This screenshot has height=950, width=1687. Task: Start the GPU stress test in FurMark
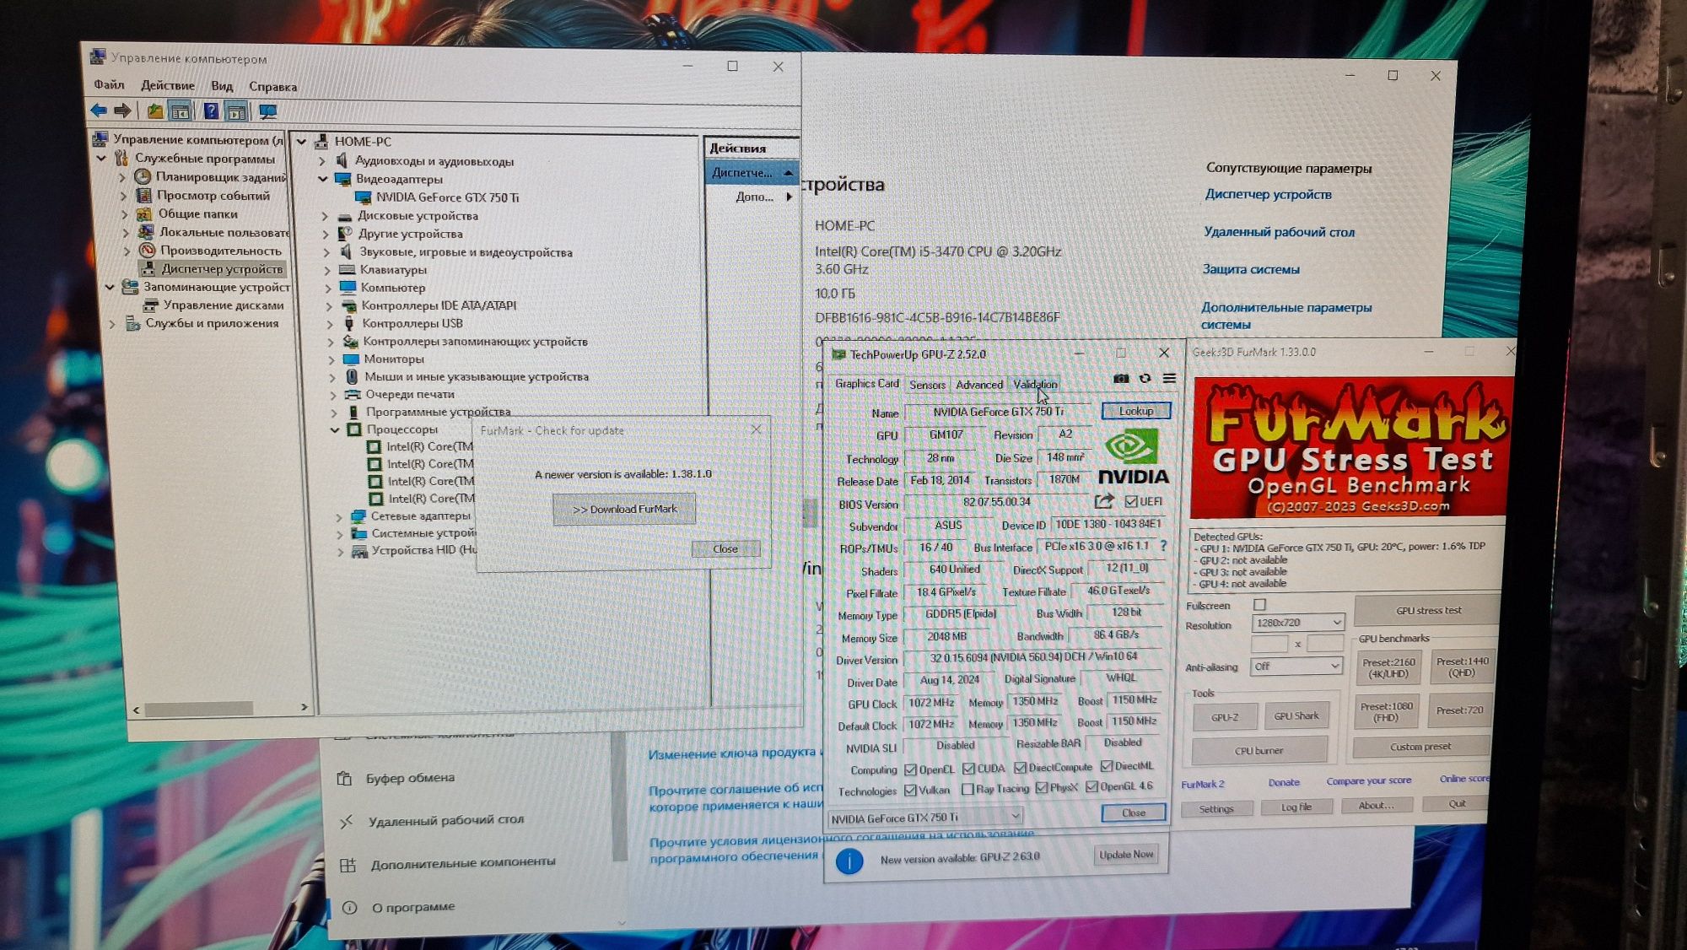(1428, 610)
